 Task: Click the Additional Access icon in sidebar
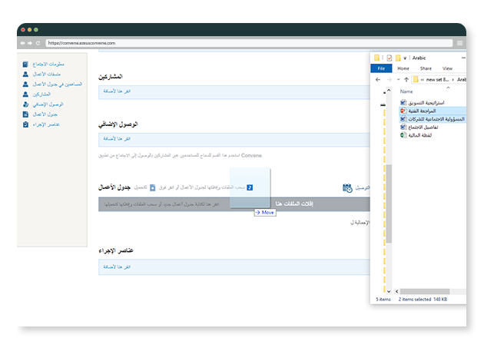(x=25, y=104)
